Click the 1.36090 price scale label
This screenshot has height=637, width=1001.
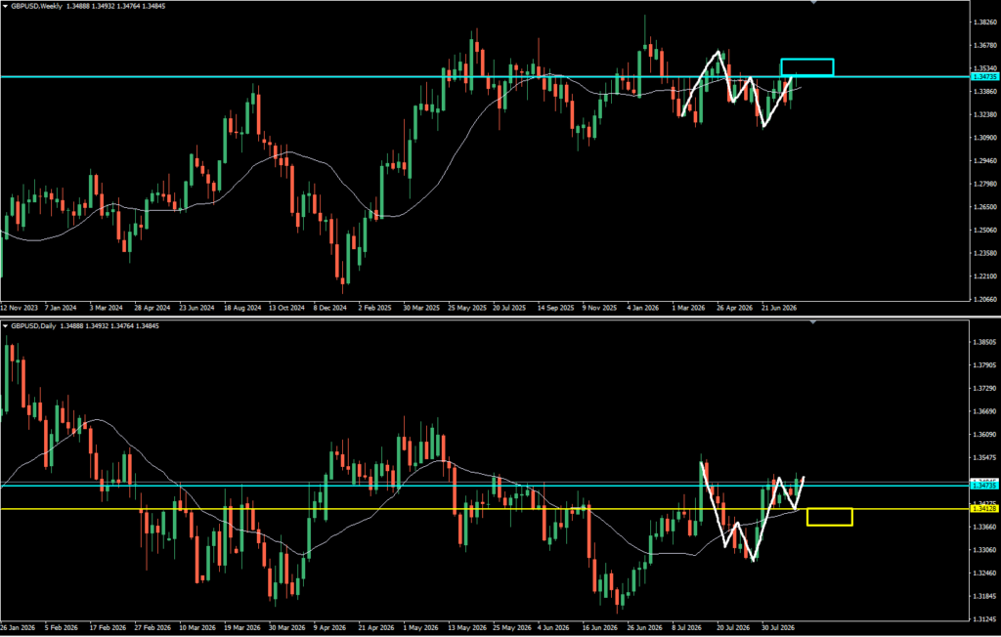point(985,435)
